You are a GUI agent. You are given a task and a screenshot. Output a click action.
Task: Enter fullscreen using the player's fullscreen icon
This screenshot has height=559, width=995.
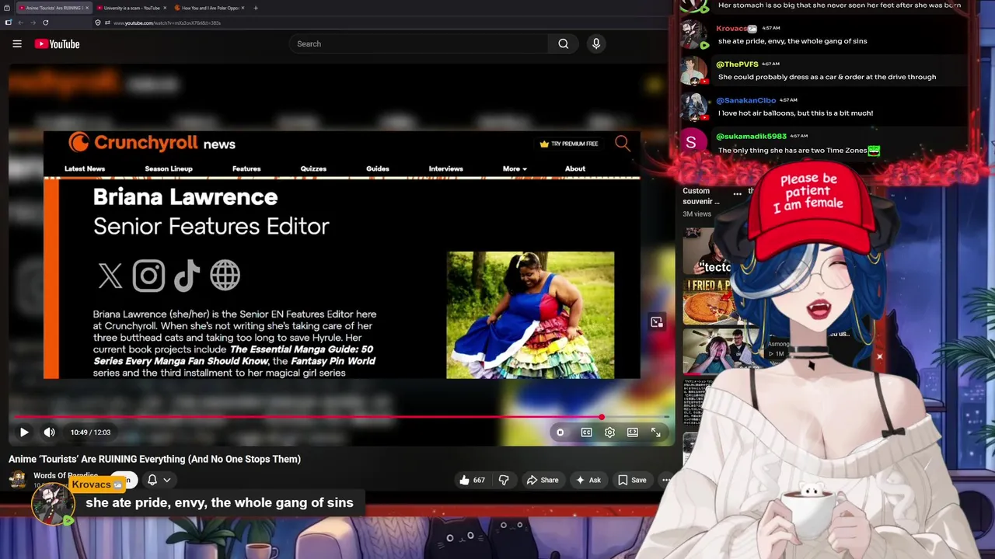coord(655,432)
